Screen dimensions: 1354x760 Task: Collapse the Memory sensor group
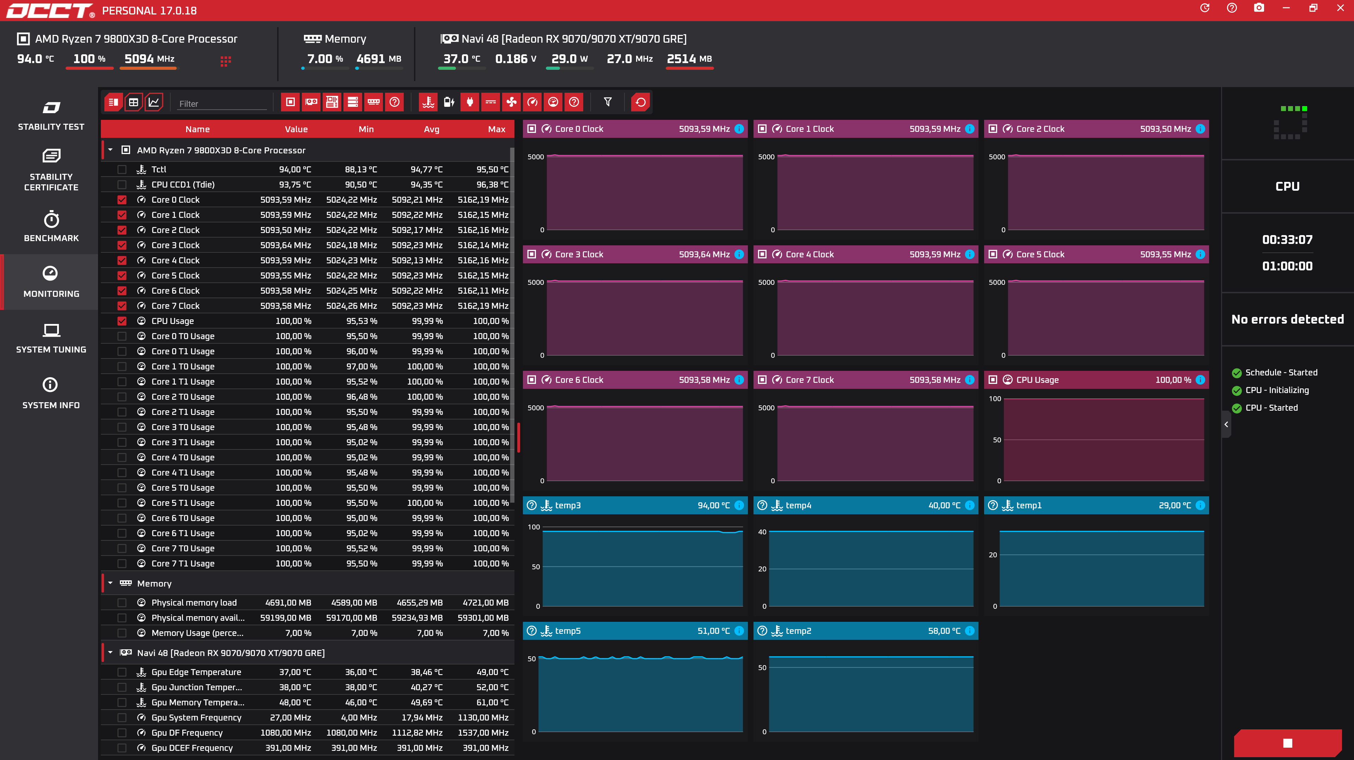pyautogui.click(x=110, y=583)
